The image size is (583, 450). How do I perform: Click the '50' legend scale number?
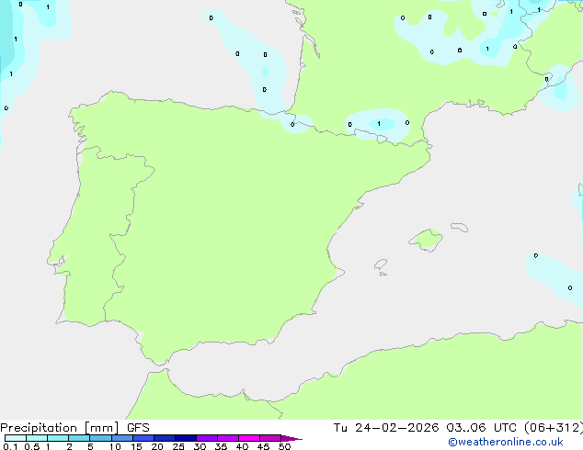(284, 446)
